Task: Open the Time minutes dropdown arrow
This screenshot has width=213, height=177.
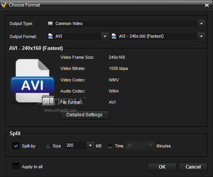Action: point(151,146)
